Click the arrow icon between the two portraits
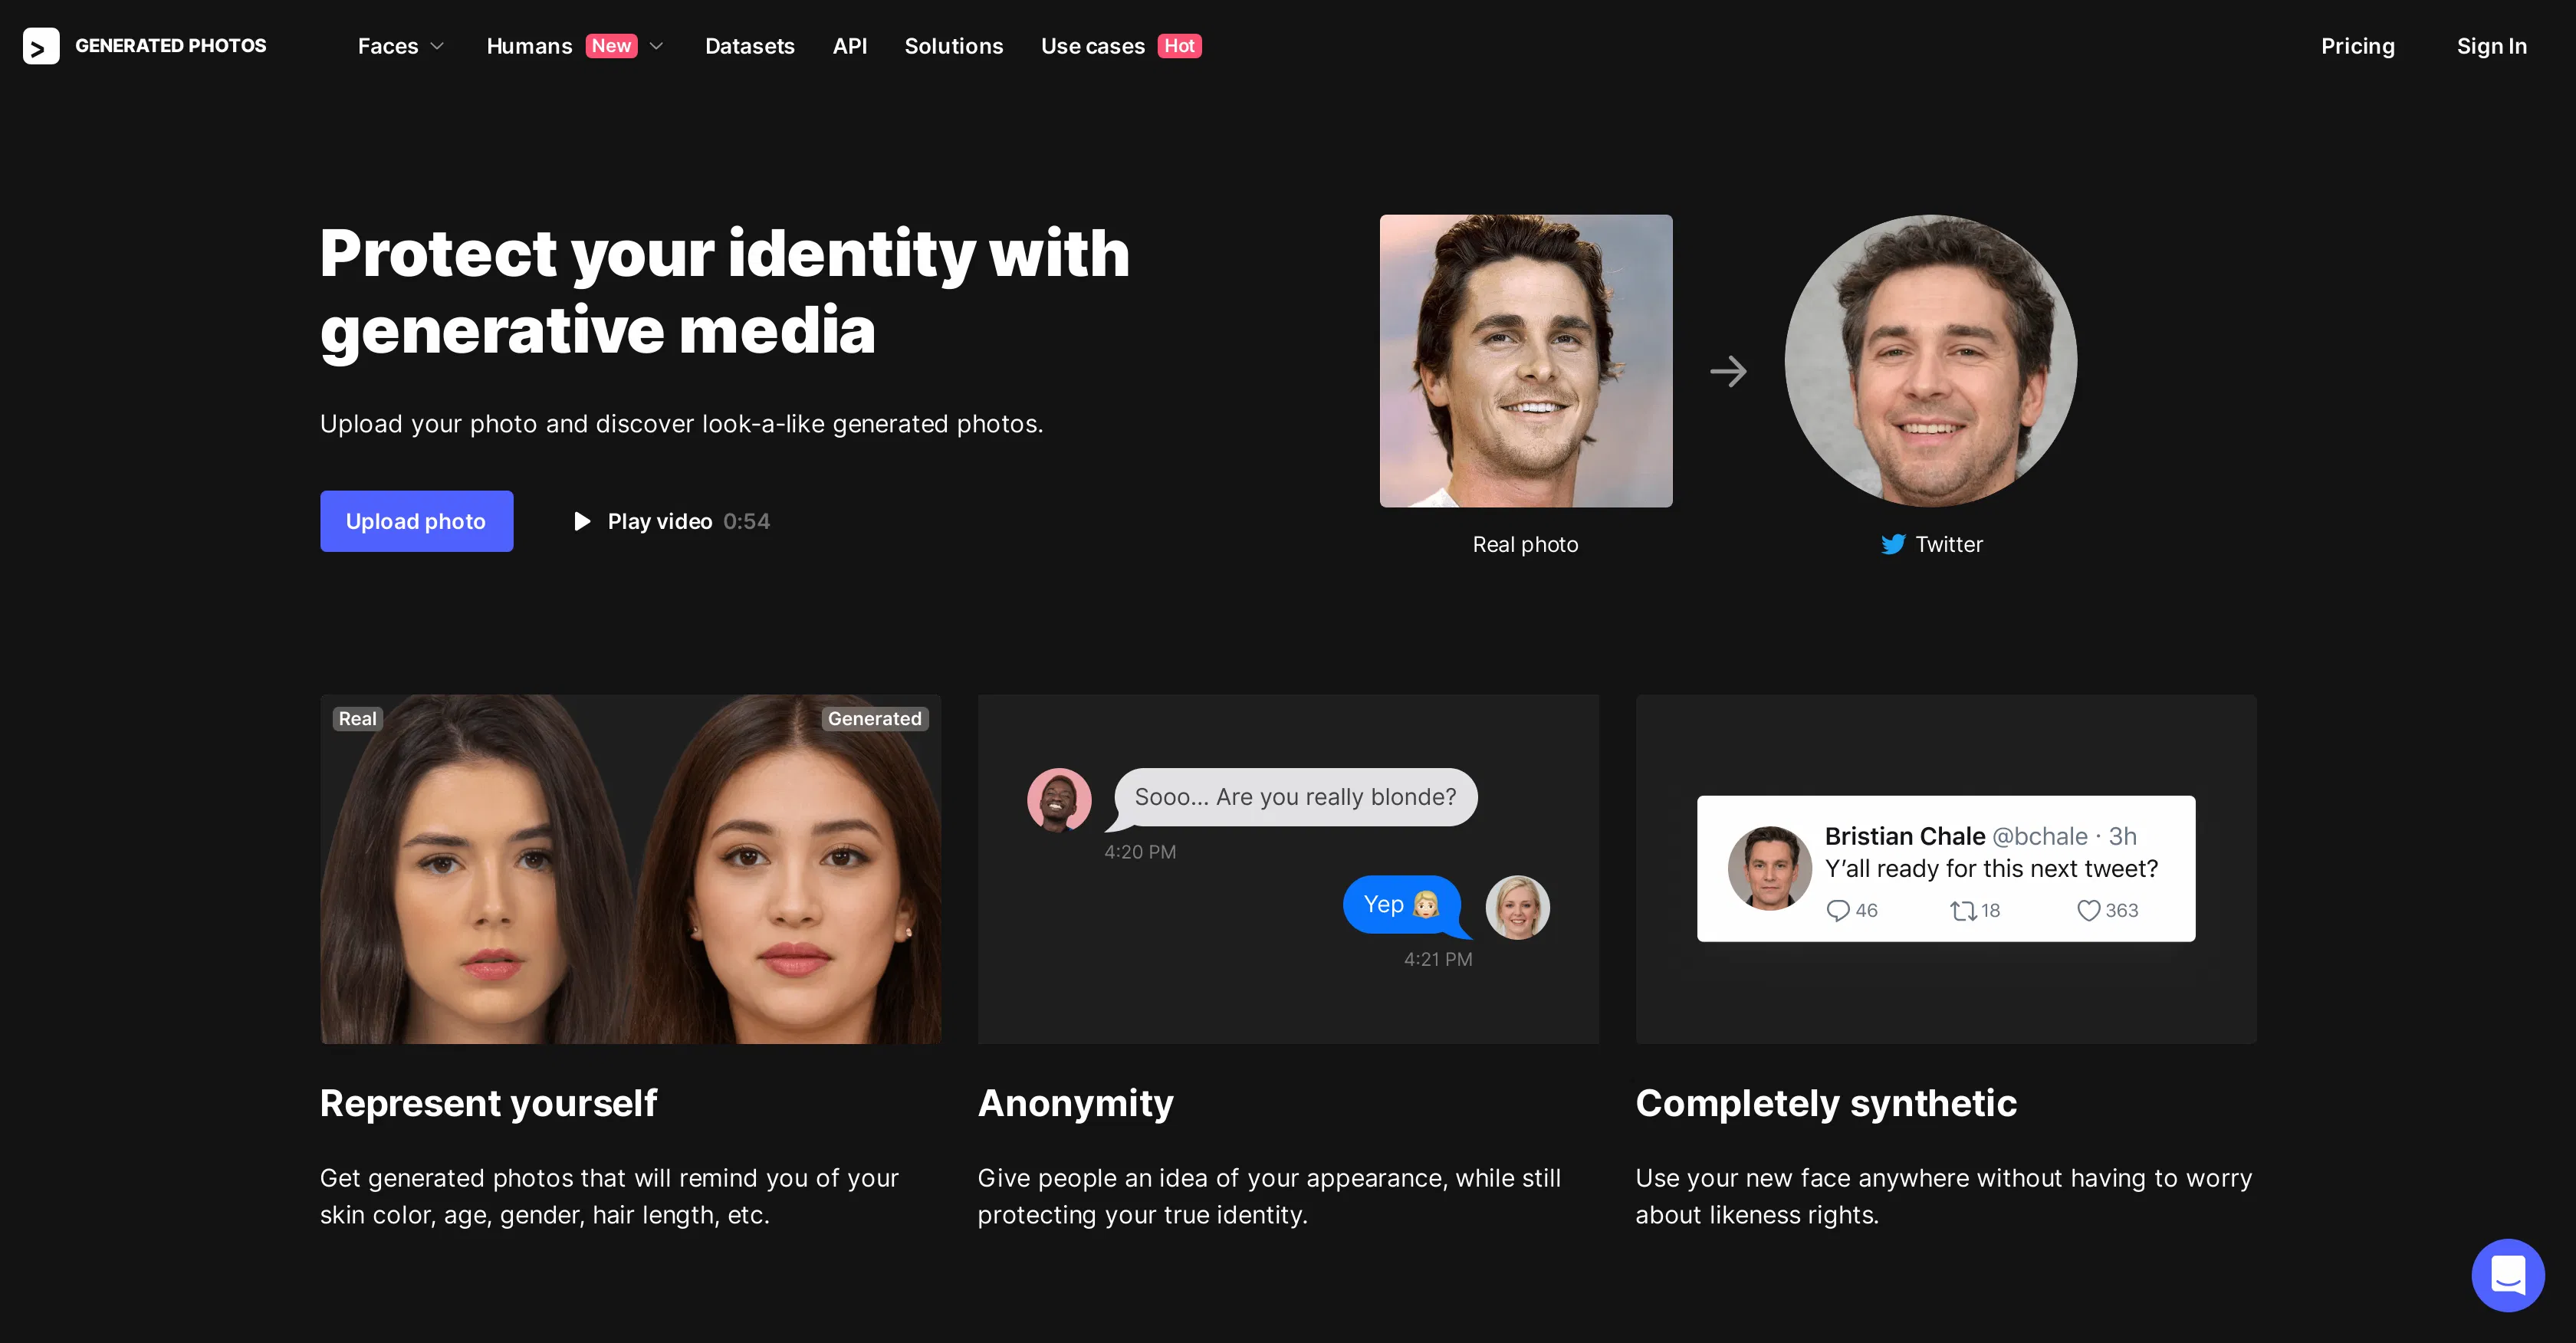The width and height of the screenshot is (2576, 1343). coord(1729,371)
